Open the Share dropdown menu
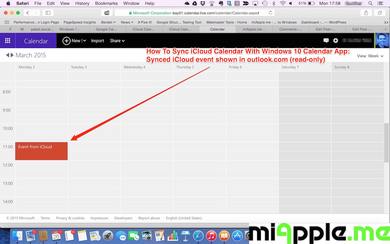 pyautogui.click(x=117, y=41)
